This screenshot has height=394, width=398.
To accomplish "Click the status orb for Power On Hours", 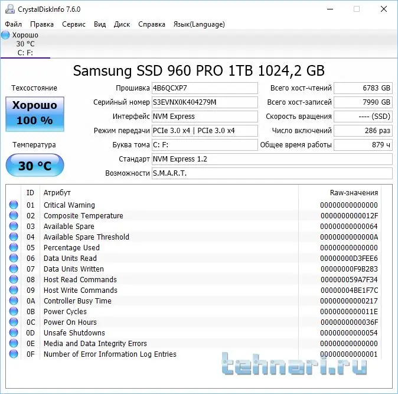I will tap(14, 322).
